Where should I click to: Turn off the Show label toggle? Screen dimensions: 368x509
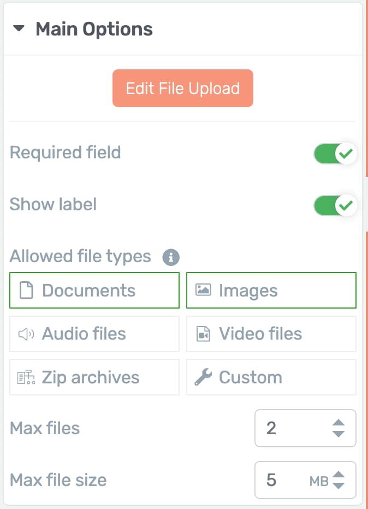point(335,205)
